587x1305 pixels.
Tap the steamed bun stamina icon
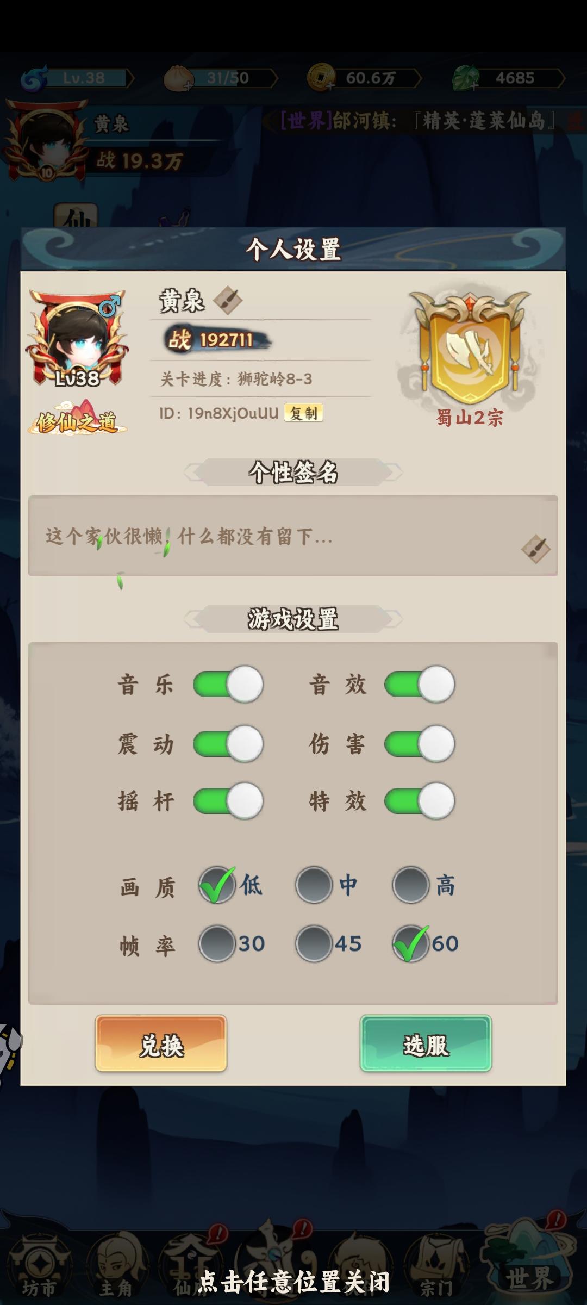pyautogui.click(x=178, y=78)
